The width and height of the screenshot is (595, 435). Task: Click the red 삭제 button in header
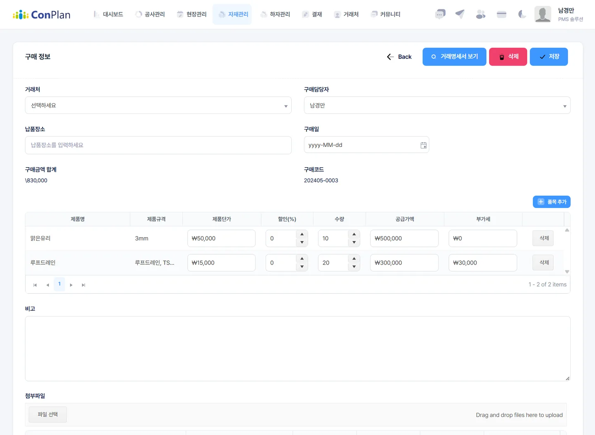(x=508, y=57)
